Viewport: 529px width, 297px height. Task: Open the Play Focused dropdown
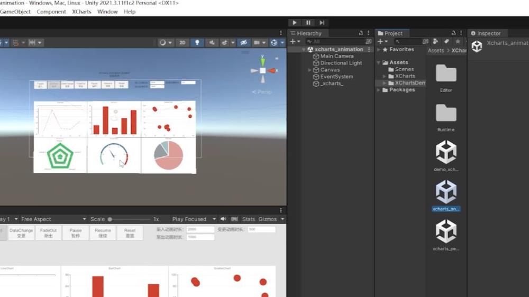(194, 219)
